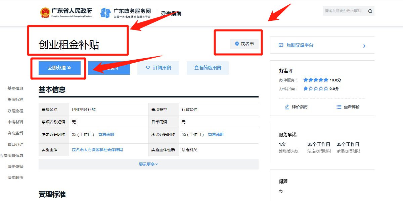
Task: Click the 问题 heading in the sidebar
Action: pyautogui.click(x=283, y=181)
